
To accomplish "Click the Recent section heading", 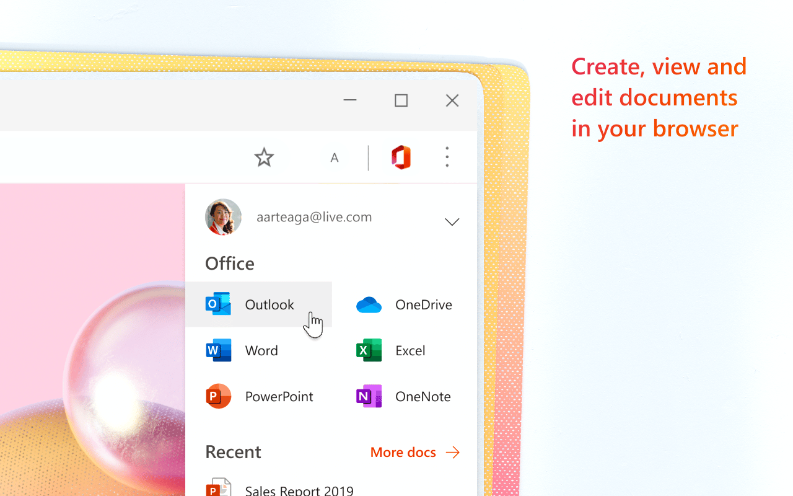I will coord(233,451).
